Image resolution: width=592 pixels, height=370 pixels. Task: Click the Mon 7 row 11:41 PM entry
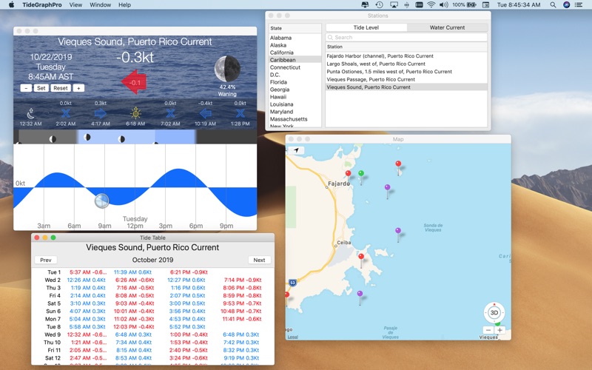[241, 319]
